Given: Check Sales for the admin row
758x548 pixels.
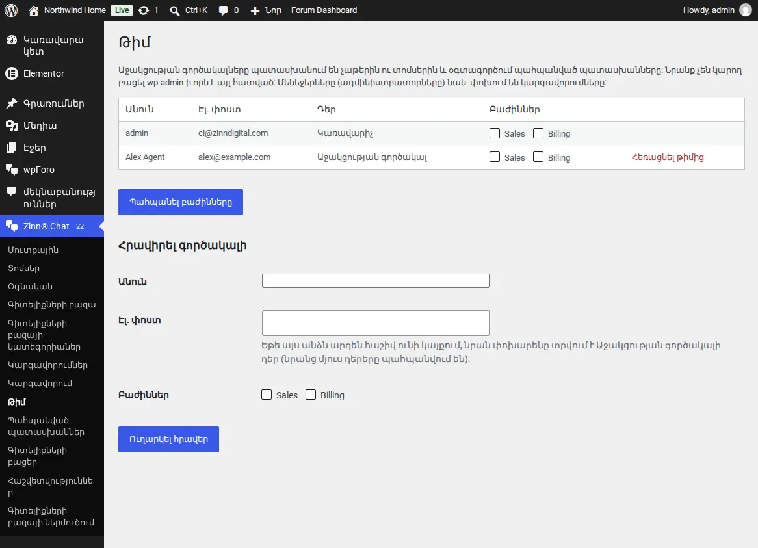Looking at the screenshot, I should coord(495,133).
